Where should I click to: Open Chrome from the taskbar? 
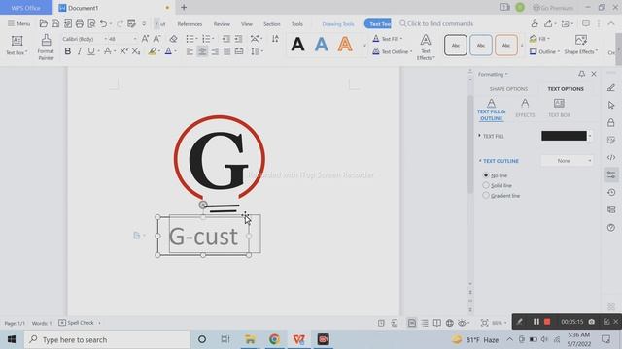pos(274,339)
